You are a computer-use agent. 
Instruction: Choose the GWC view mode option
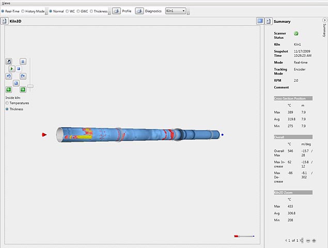coord(77,11)
